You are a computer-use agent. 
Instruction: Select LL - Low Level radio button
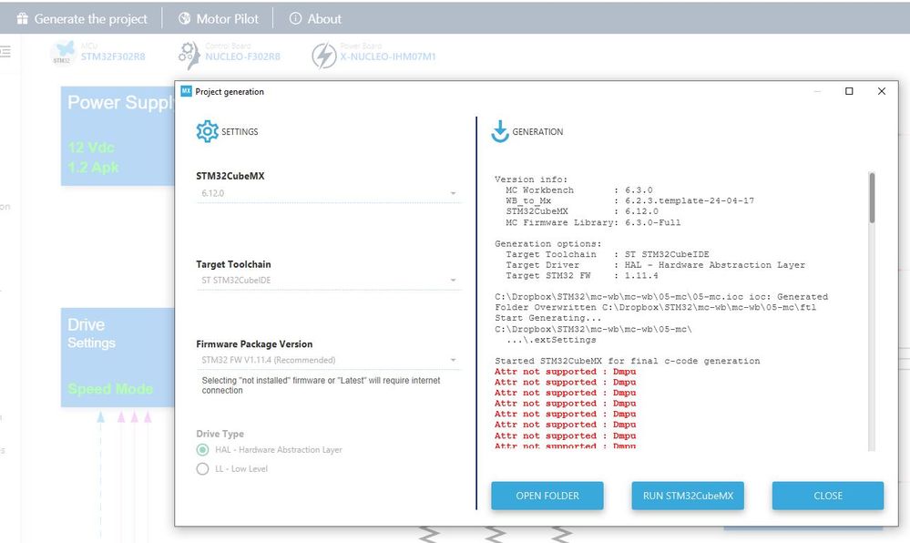pos(202,468)
